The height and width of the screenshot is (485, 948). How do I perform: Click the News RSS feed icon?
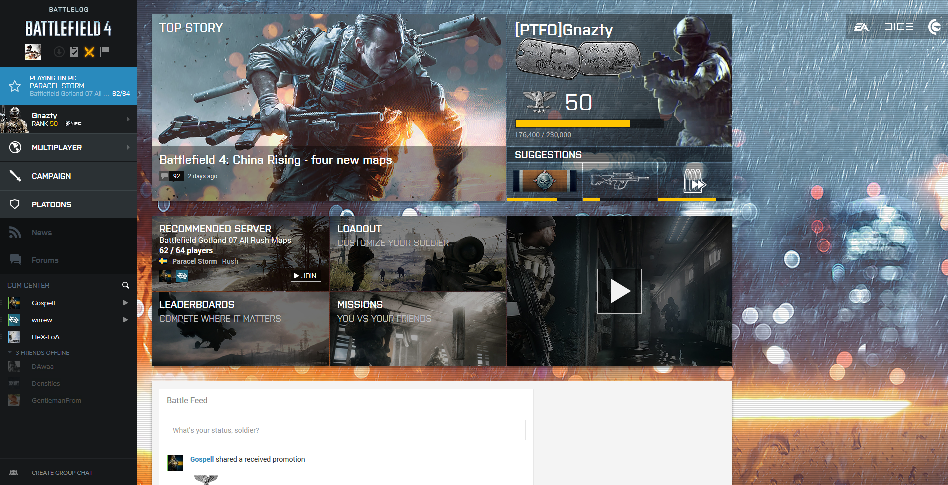pos(15,233)
